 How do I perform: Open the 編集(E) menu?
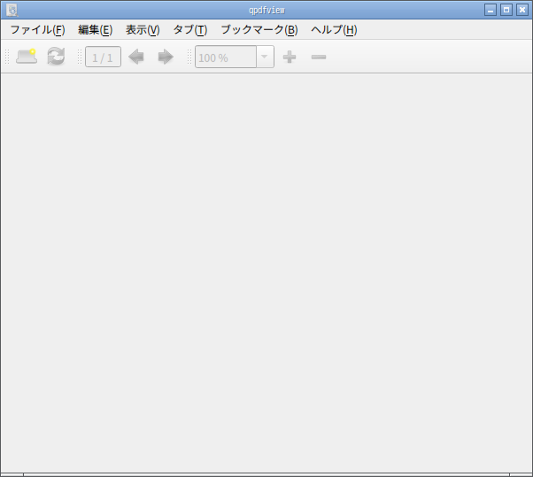point(96,30)
